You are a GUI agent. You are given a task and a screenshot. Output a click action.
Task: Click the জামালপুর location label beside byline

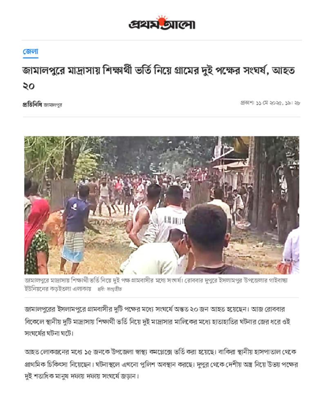pyautogui.click(x=53, y=105)
